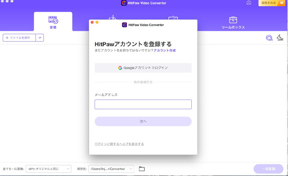Click the Google G logo icon
Image resolution: width=288 pixels, height=176 pixels.
120,68
